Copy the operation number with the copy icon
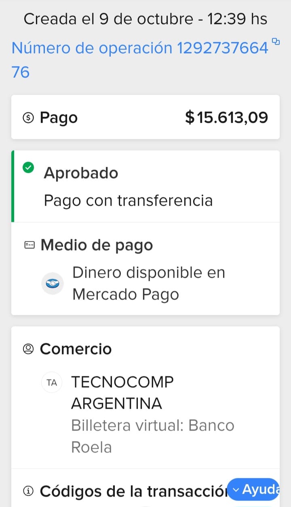Screen dimensions: 291x507 [x=276, y=41]
